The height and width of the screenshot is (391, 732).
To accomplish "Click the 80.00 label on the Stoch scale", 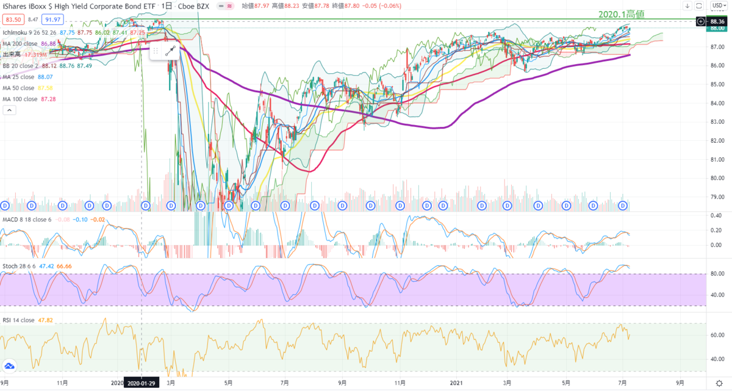I will click(716, 274).
